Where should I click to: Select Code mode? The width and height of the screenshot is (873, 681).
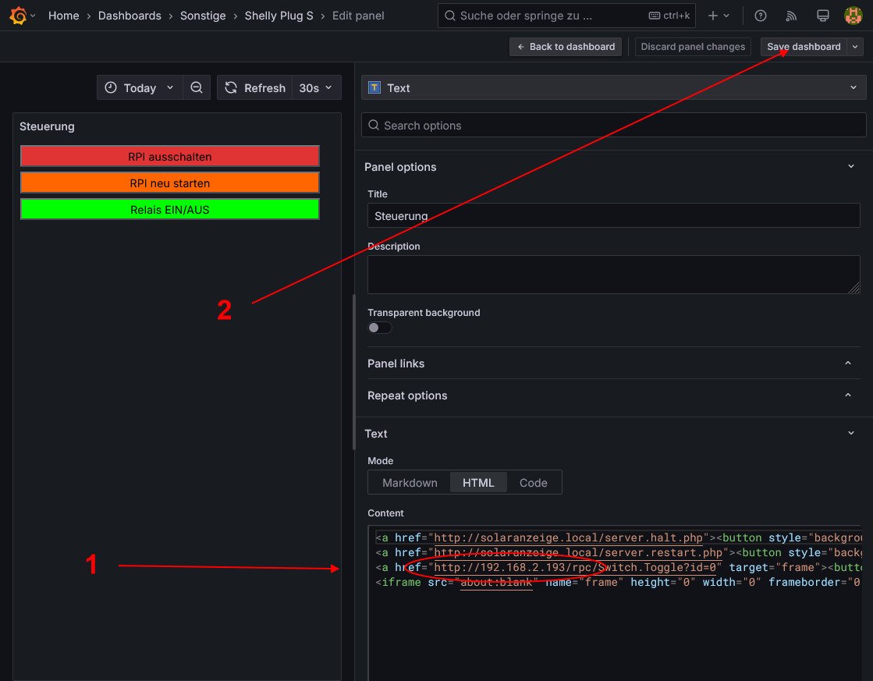pyautogui.click(x=533, y=483)
